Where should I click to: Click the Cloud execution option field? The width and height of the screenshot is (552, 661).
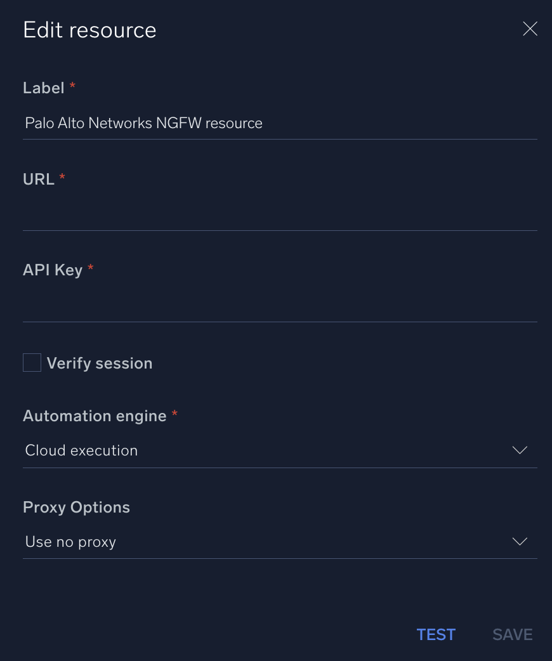pos(279,450)
